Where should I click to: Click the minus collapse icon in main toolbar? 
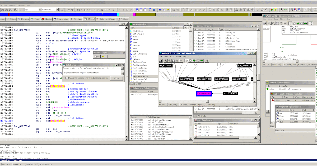pos(68,10)
